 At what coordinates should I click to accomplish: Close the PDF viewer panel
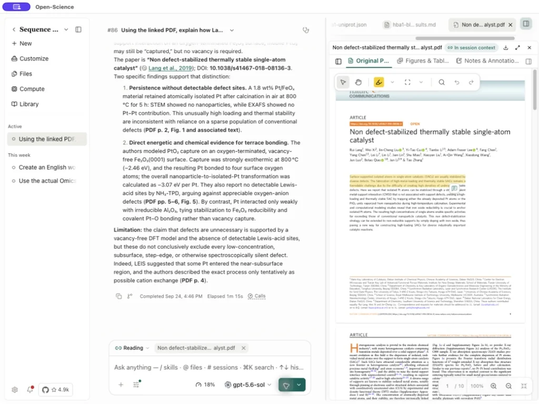pos(530,48)
